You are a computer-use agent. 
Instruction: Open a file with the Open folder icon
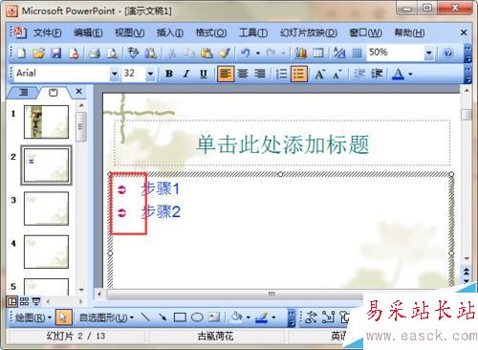(38, 53)
